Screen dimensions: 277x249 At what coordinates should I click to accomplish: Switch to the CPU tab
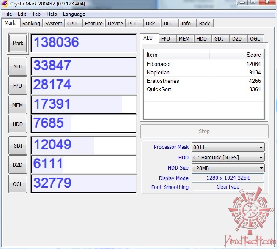[73, 23]
